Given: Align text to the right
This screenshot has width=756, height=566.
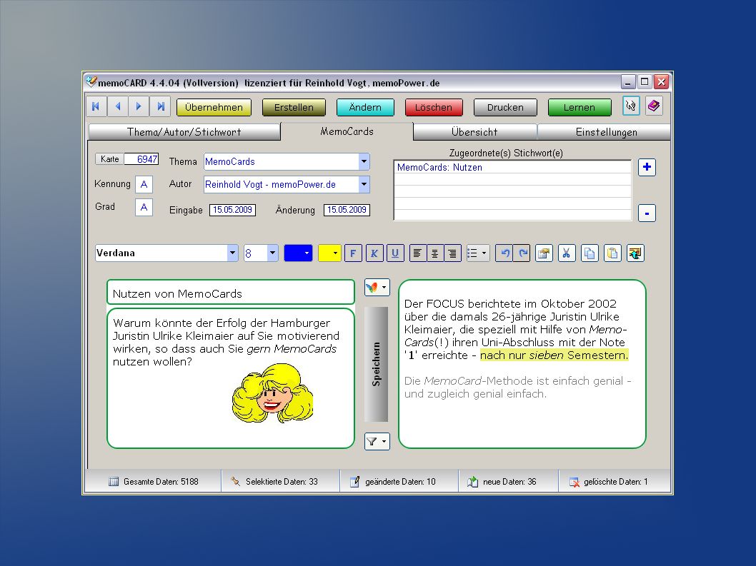Looking at the screenshot, I should click(452, 253).
